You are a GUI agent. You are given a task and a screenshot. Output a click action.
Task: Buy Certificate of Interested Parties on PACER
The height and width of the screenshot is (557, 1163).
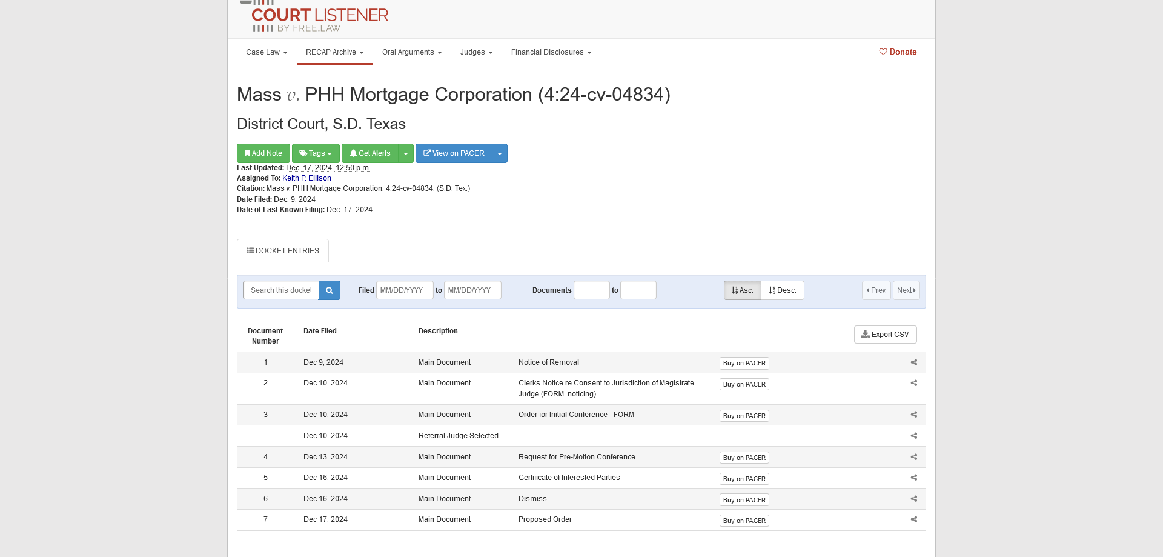point(744,479)
